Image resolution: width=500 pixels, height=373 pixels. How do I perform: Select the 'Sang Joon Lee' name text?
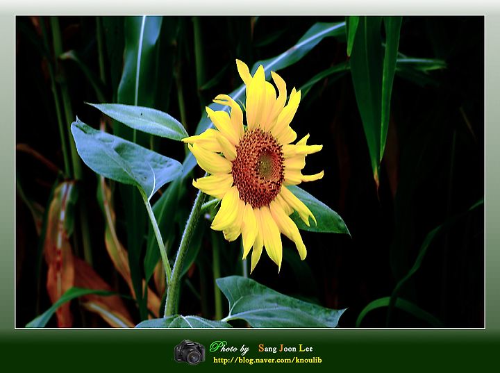pyautogui.click(x=285, y=348)
